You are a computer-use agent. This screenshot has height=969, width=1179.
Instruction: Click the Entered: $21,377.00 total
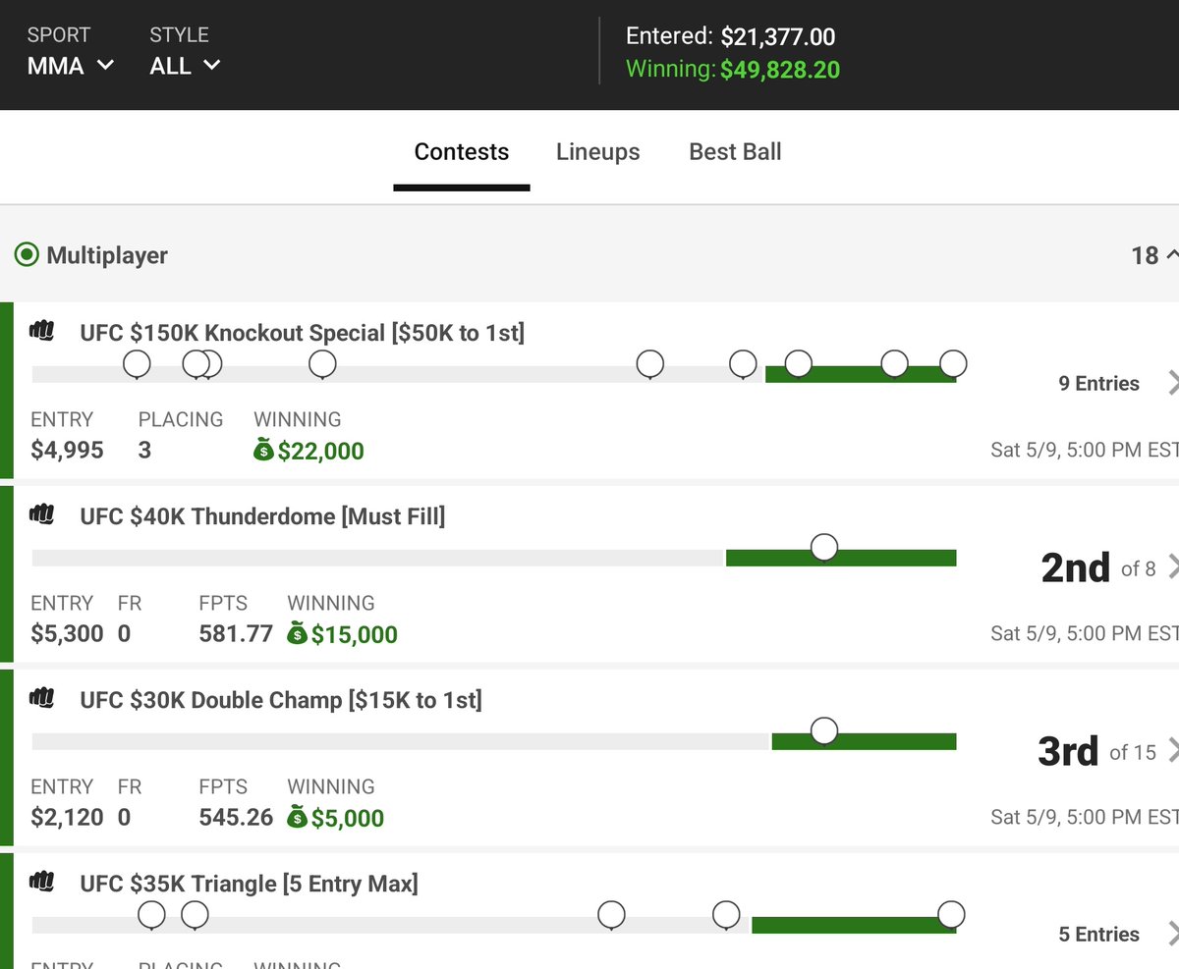coord(731,37)
